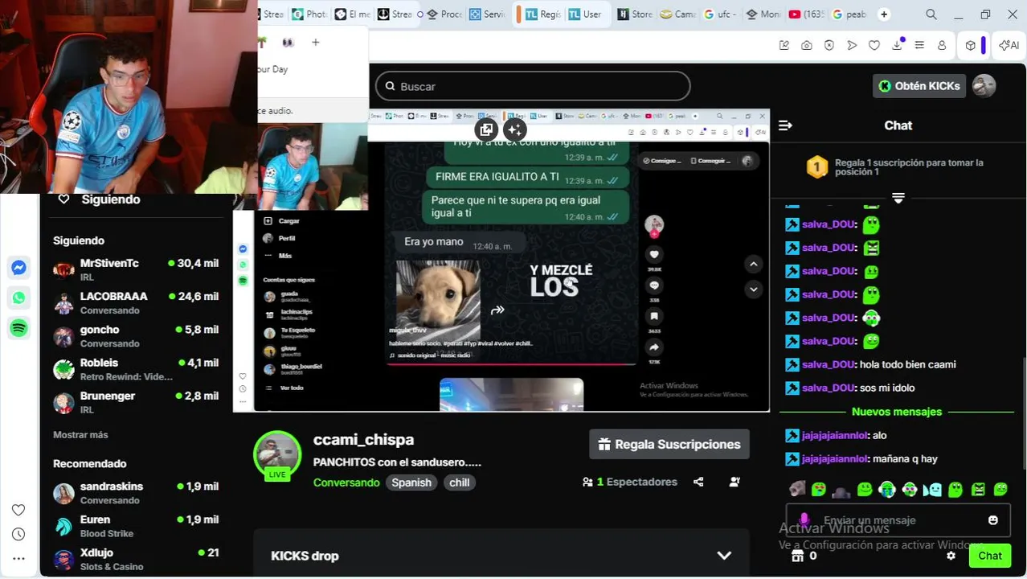Select the Spanish language tag
The height and width of the screenshot is (579, 1027).
(x=411, y=482)
